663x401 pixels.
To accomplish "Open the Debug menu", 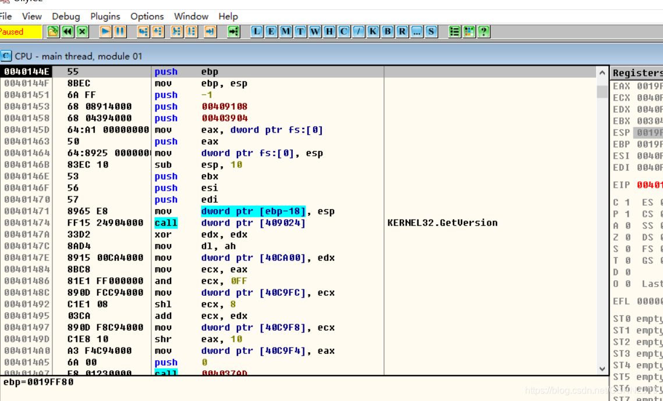I will click(66, 16).
